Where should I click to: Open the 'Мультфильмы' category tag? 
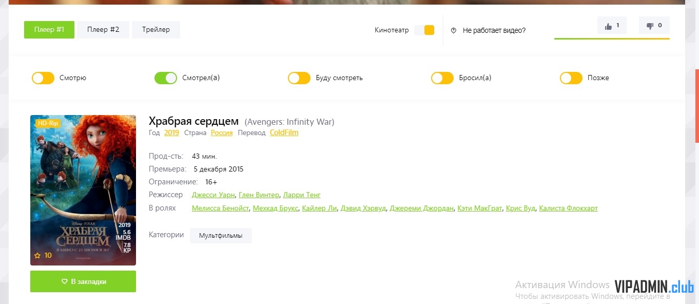pyautogui.click(x=221, y=236)
